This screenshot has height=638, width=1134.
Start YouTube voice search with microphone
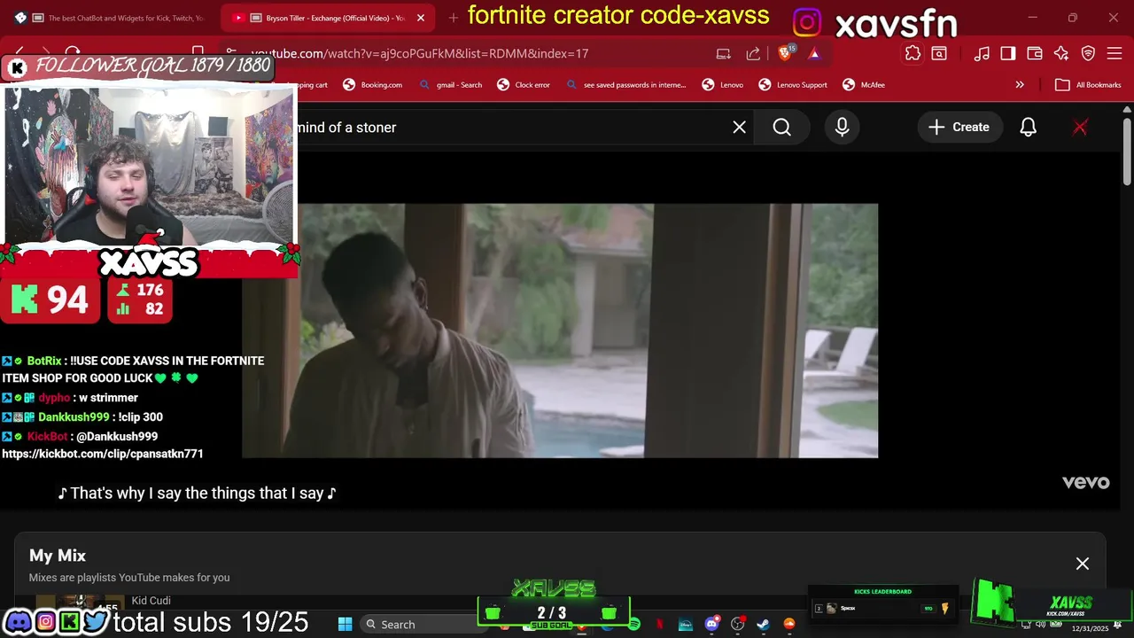pos(842,128)
